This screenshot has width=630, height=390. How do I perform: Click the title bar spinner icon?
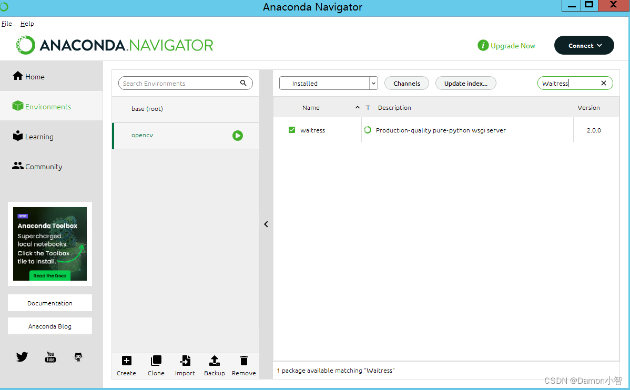pyautogui.click(x=4, y=6)
